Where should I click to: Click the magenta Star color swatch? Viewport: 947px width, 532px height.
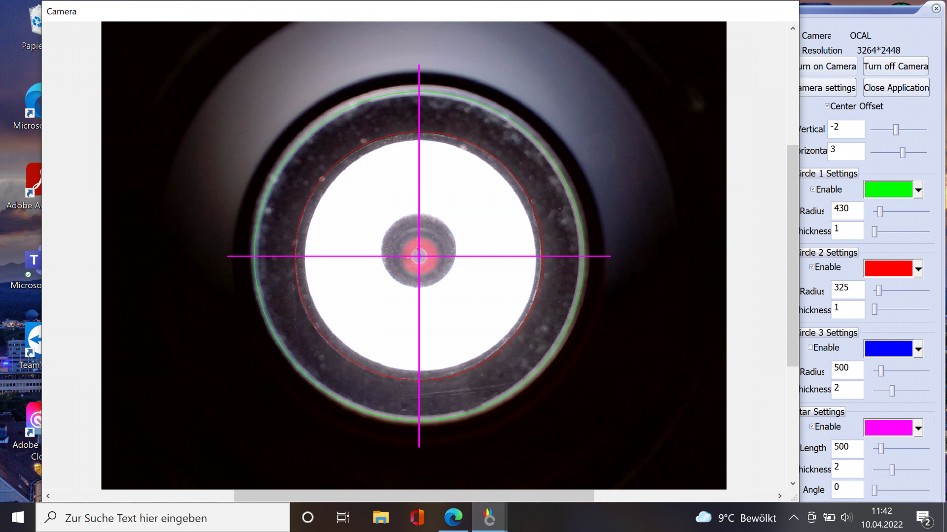click(888, 428)
